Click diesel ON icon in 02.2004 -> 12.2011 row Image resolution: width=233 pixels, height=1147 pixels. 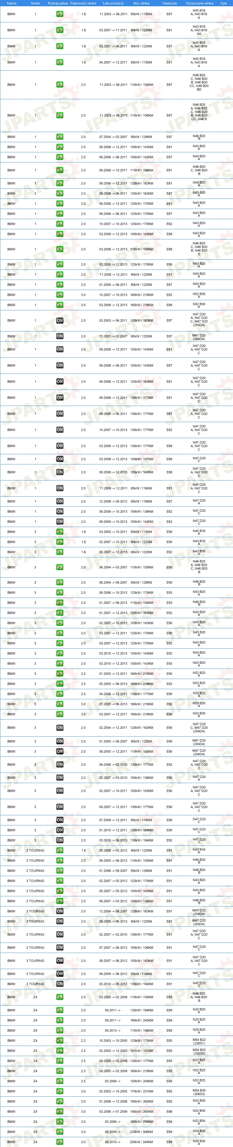click(60, 728)
